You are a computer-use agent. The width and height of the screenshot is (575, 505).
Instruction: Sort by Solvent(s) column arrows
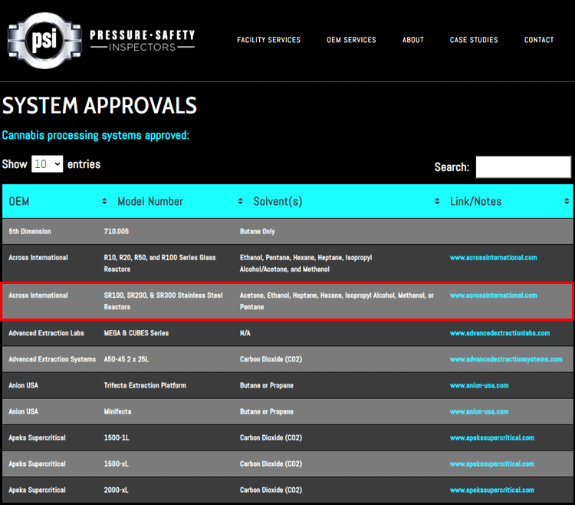pyautogui.click(x=435, y=201)
